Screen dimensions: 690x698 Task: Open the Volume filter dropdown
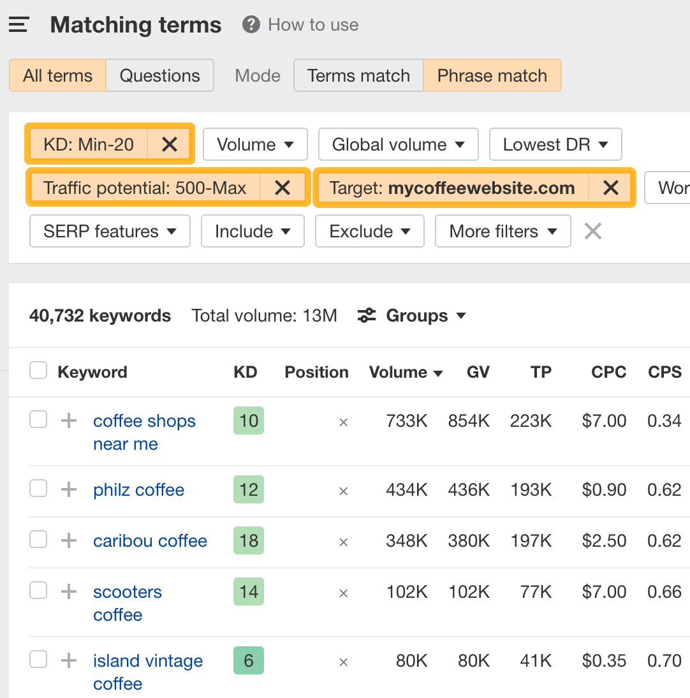point(255,144)
